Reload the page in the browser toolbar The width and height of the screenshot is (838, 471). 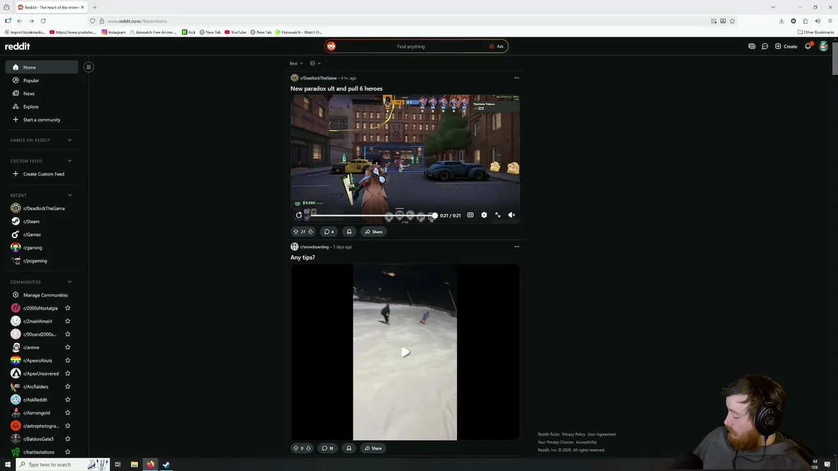tap(43, 21)
